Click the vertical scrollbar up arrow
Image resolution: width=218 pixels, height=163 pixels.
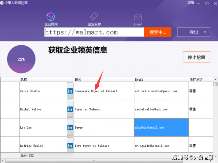(x=215, y=80)
